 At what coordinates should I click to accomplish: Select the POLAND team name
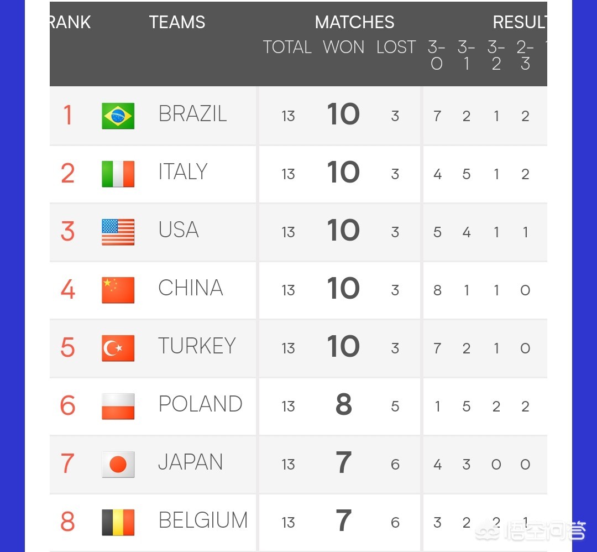coord(200,404)
